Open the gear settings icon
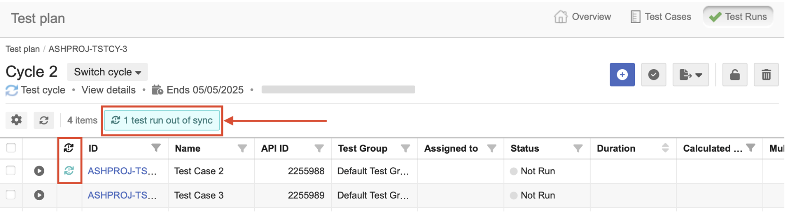This screenshot has height=218, width=790. (x=16, y=120)
